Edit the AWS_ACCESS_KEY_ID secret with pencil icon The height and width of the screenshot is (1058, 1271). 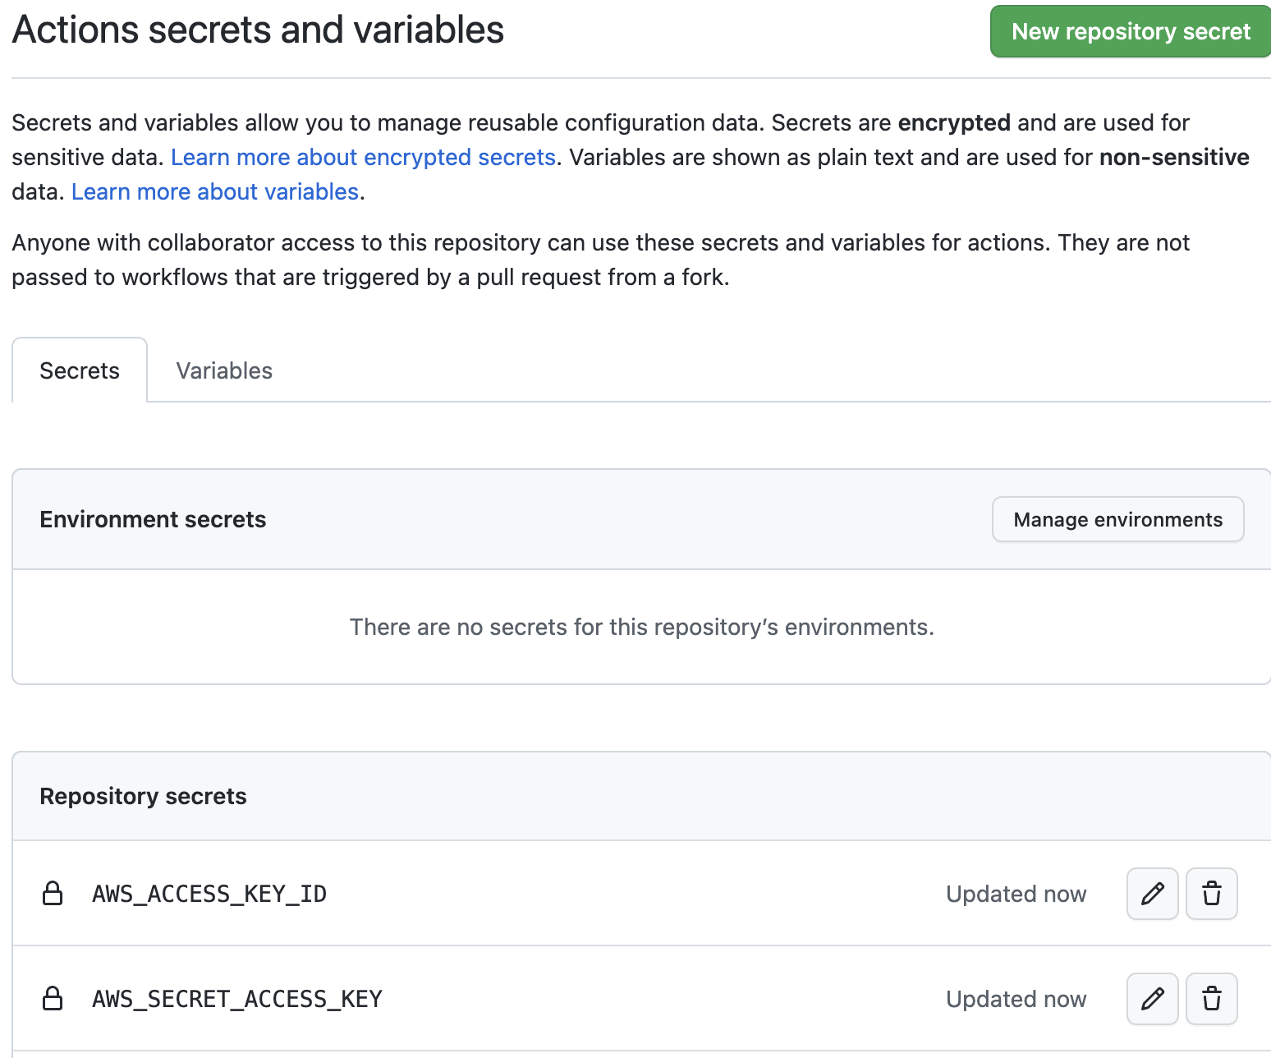pos(1152,894)
